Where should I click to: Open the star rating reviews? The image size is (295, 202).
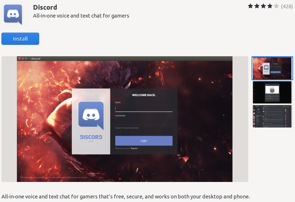[263, 6]
